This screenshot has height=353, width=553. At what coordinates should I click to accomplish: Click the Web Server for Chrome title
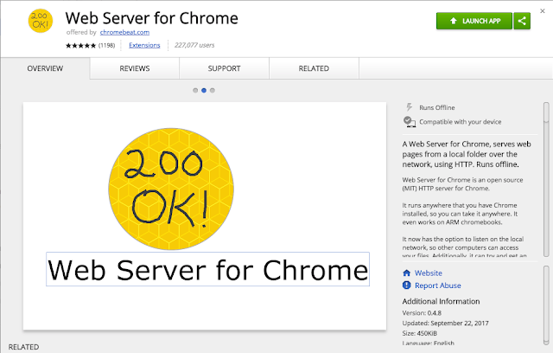point(152,18)
